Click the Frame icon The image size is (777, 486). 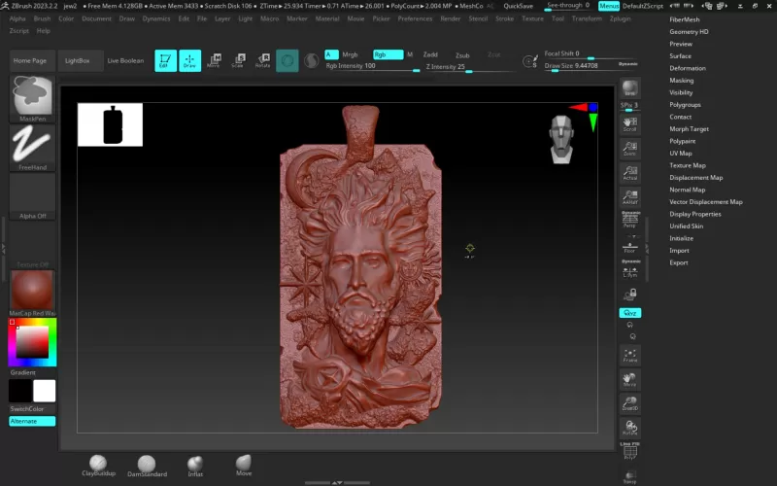click(x=629, y=355)
